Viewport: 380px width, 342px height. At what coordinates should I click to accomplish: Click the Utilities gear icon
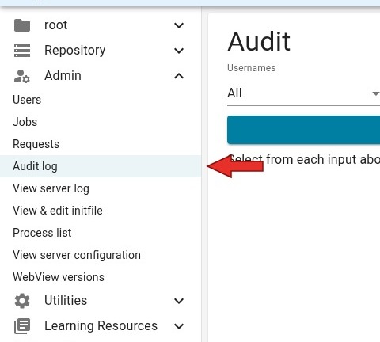[x=22, y=301]
